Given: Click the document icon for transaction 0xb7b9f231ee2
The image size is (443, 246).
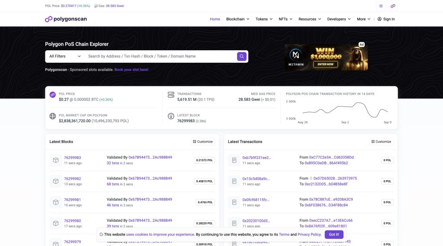Looking at the screenshot, I should [234, 160].
